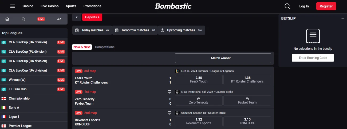
Task: Open the Promotions page
Action: tap(92, 6)
